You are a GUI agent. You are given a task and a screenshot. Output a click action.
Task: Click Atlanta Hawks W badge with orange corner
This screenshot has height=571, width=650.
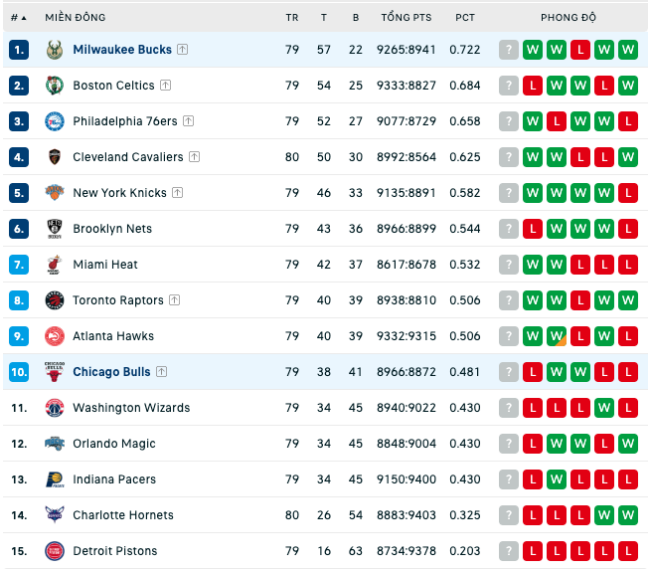pyautogui.click(x=557, y=336)
